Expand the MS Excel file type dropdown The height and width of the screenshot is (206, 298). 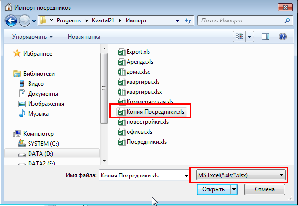282,176
